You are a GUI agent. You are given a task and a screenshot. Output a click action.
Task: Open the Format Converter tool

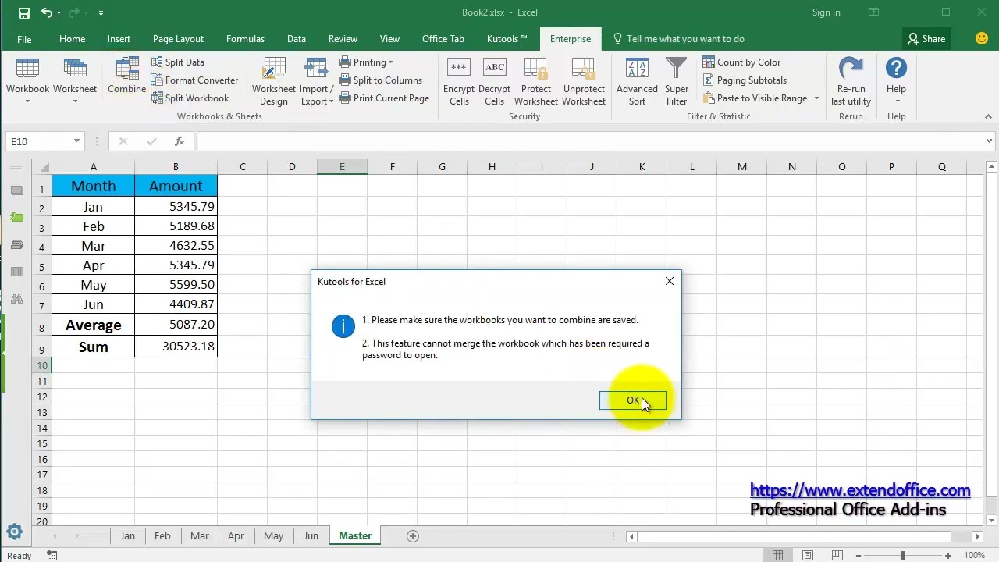195,80
